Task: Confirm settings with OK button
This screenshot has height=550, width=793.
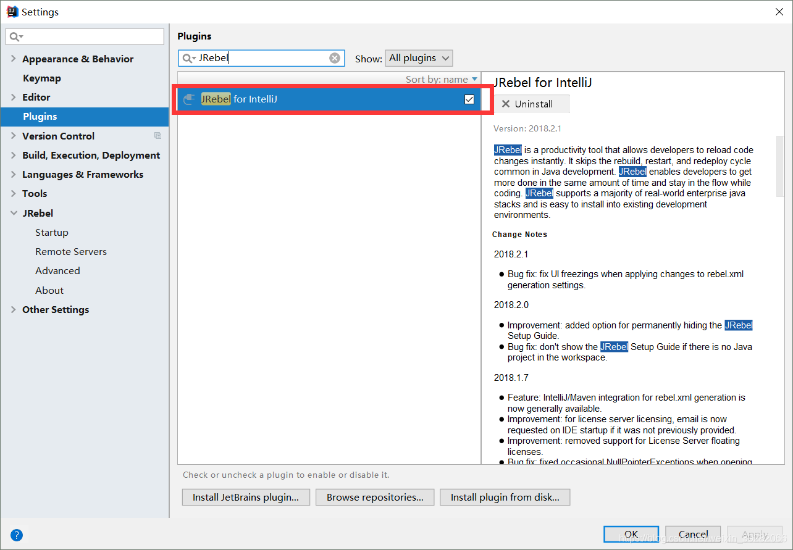Action: (631, 535)
